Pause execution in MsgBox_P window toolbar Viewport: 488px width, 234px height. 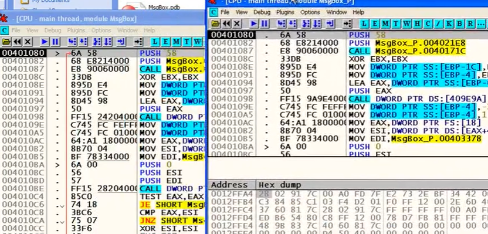pyautogui.click(x=264, y=23)
